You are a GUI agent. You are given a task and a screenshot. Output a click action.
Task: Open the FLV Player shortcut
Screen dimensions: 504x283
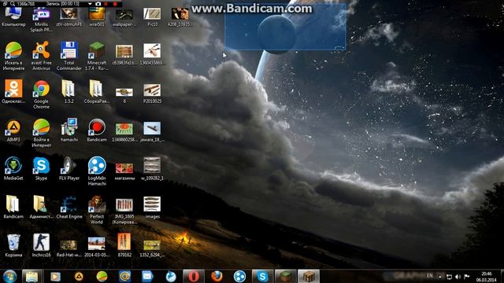69,168
